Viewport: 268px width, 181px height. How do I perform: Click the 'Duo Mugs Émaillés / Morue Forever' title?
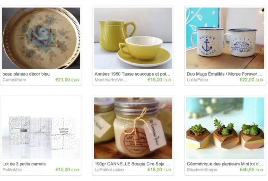pos(225,74)
